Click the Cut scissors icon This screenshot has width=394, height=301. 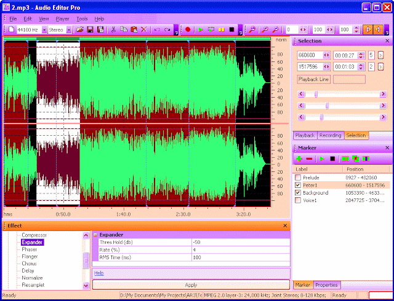coord(113,29)
